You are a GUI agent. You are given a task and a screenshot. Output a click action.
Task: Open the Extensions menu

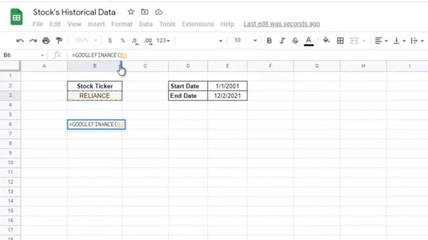pyautogui.click(x=198, y=24)
